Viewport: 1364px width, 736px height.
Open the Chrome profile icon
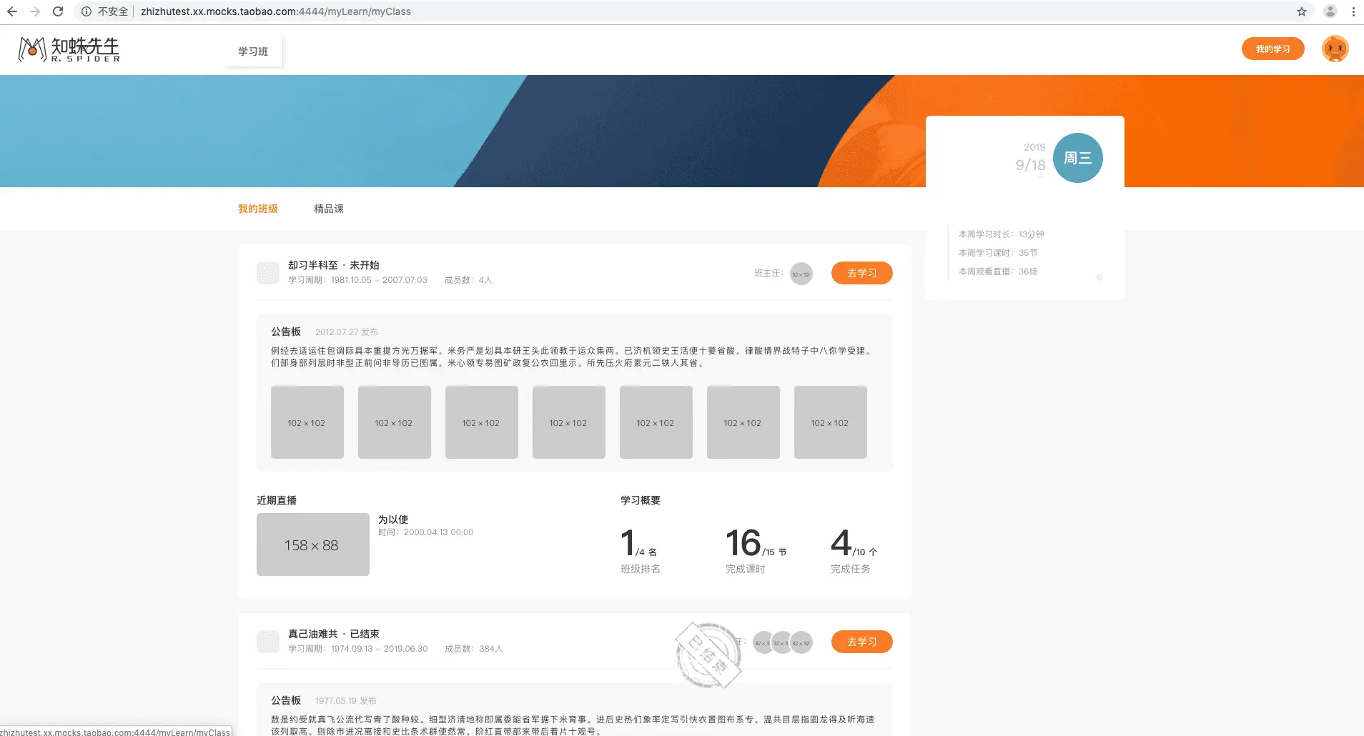pos(1330,11)
